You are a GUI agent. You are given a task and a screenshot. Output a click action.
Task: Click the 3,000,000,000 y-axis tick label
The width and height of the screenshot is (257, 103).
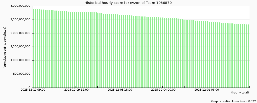tap(21, 6)
